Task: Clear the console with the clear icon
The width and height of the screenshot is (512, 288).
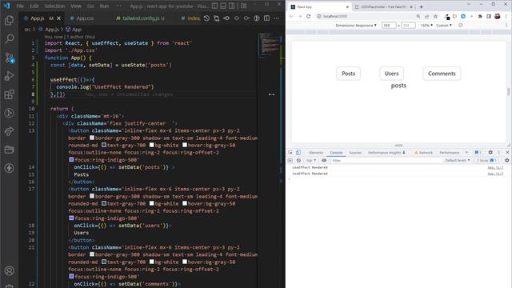Action: click(x=298, y=160)
